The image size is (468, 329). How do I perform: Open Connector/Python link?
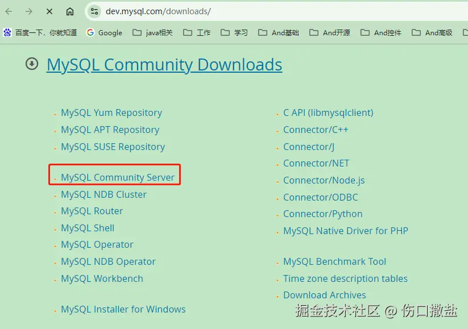(322, 214)
